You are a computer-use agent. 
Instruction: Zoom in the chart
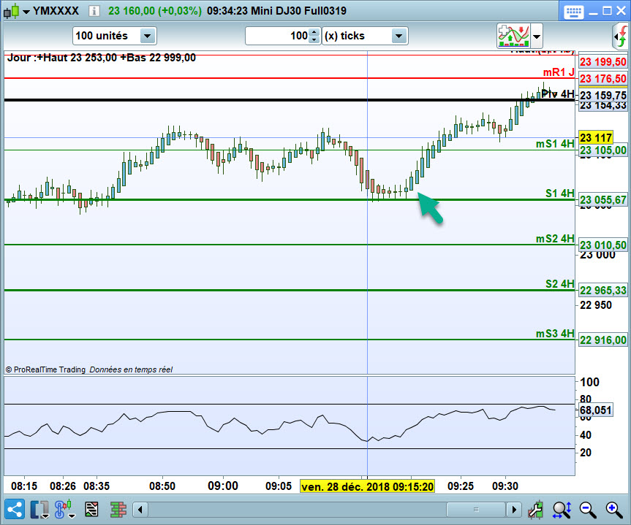[x=614, y=510]
